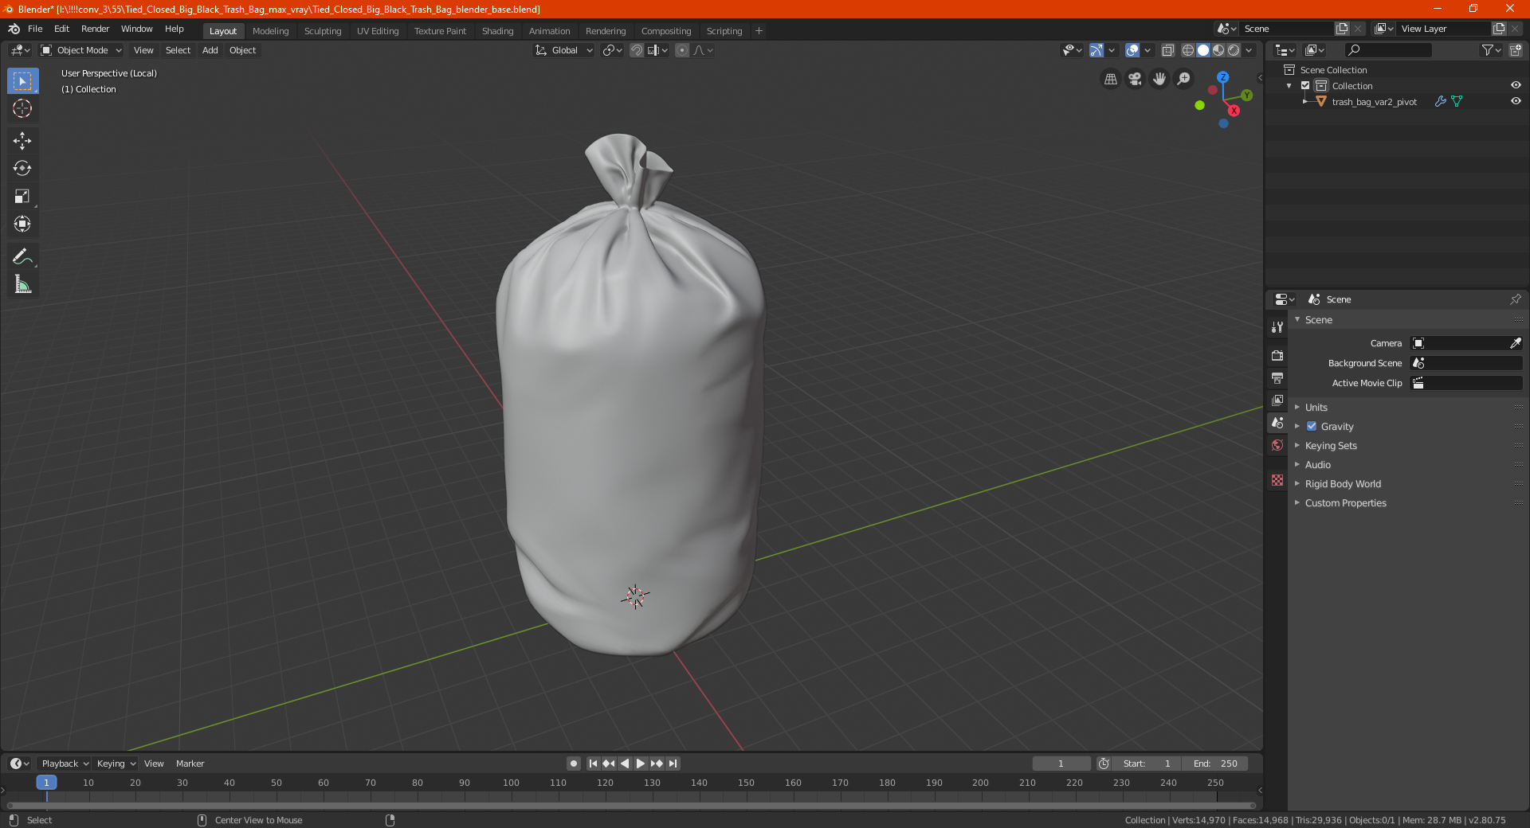Viewport: 1530px width, 828px height.
Task: Pin the Scene properties panel
Action: pos(1515,299)
